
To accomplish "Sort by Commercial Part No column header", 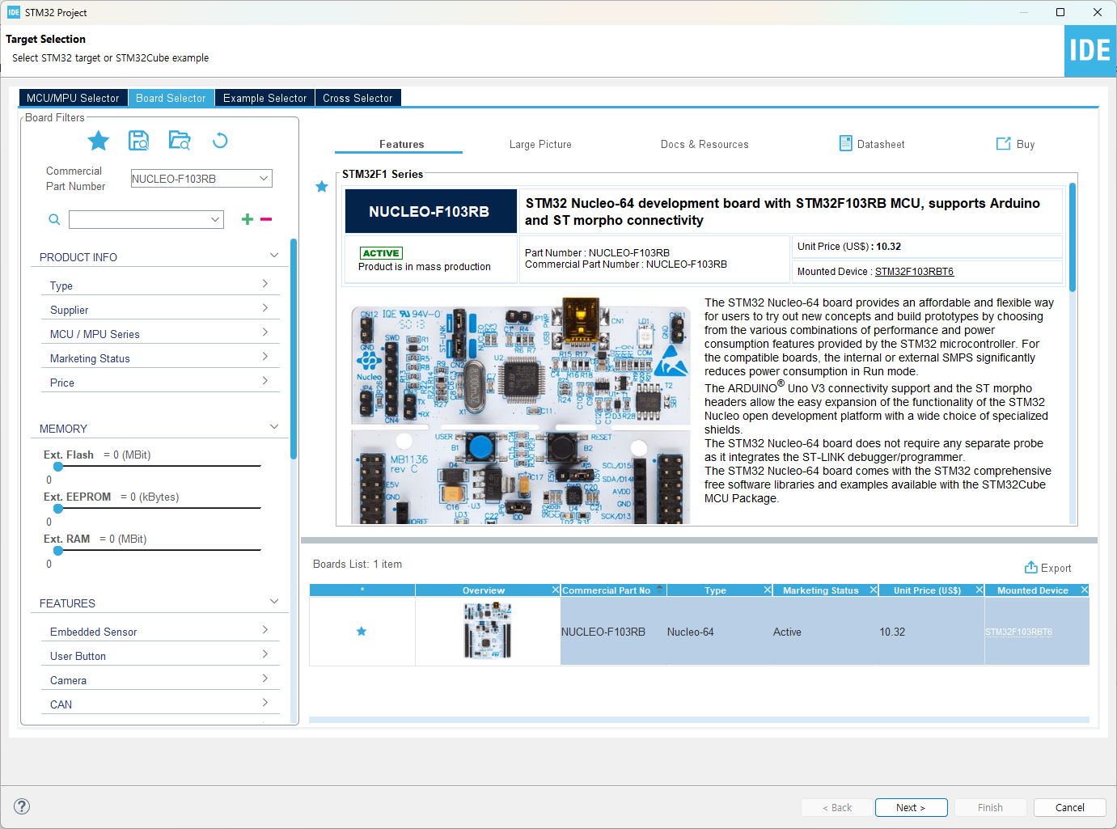I will 607,590.
